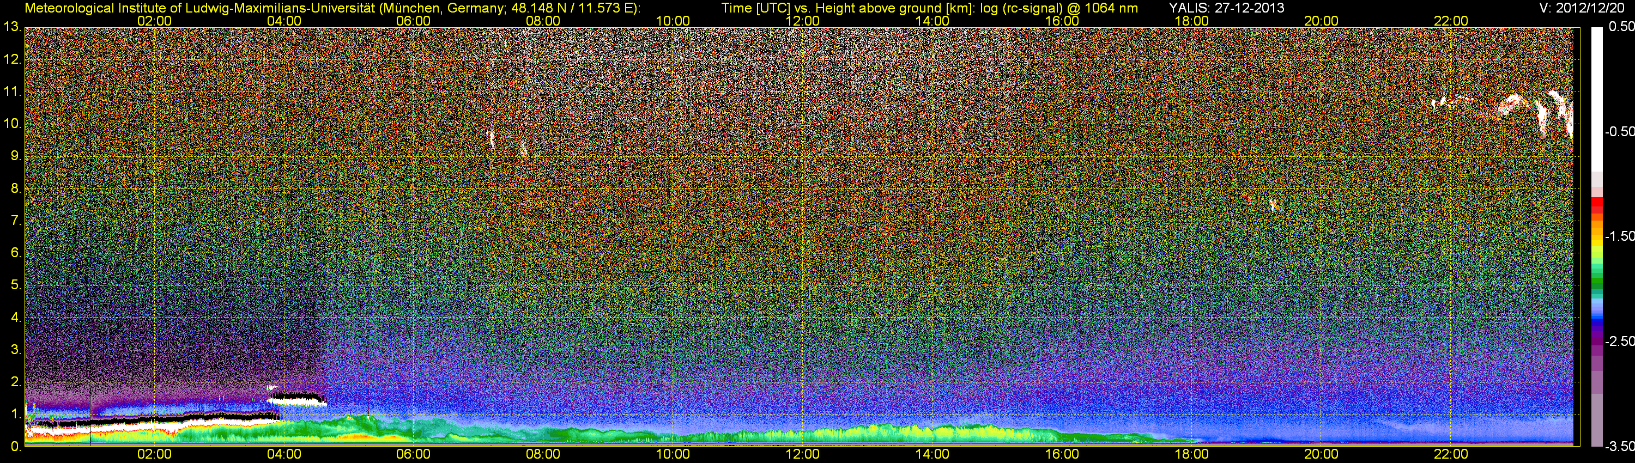Image resolution: width=1635 pixels, height=463 pixels.
Task: Click the 12 km height axis label
Action: 11,59
